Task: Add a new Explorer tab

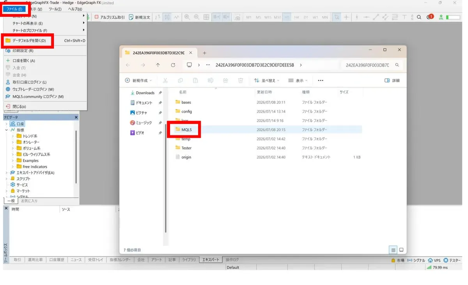Action: (x=204, y=53)
